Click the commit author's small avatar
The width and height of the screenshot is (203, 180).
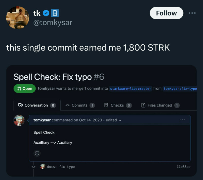(x=43, y=167)
